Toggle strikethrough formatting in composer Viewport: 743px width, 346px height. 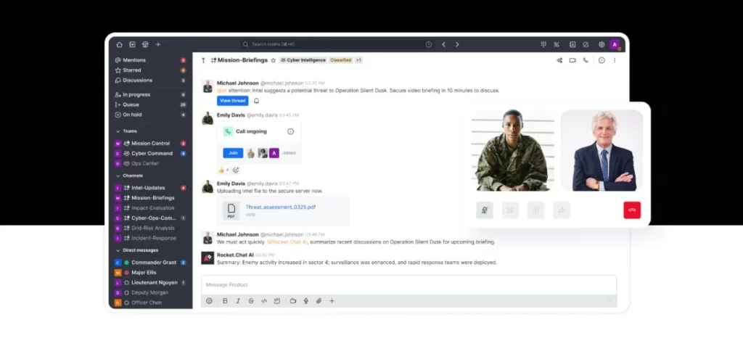pos(251,301)
